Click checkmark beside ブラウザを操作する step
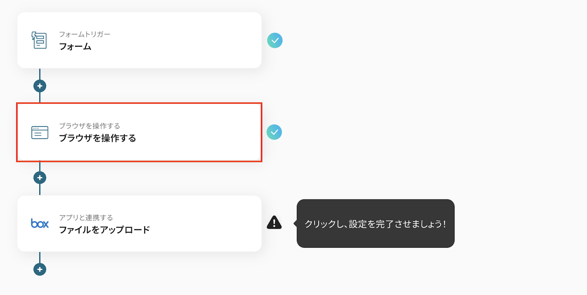 [274, 132]
